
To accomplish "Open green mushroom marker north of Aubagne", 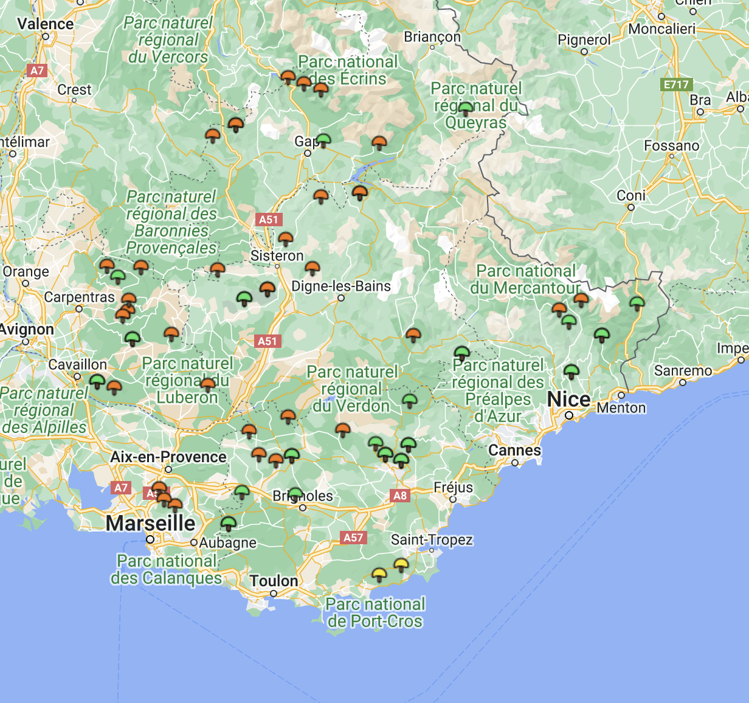I will pyautogui.click(x=229, y=523).
